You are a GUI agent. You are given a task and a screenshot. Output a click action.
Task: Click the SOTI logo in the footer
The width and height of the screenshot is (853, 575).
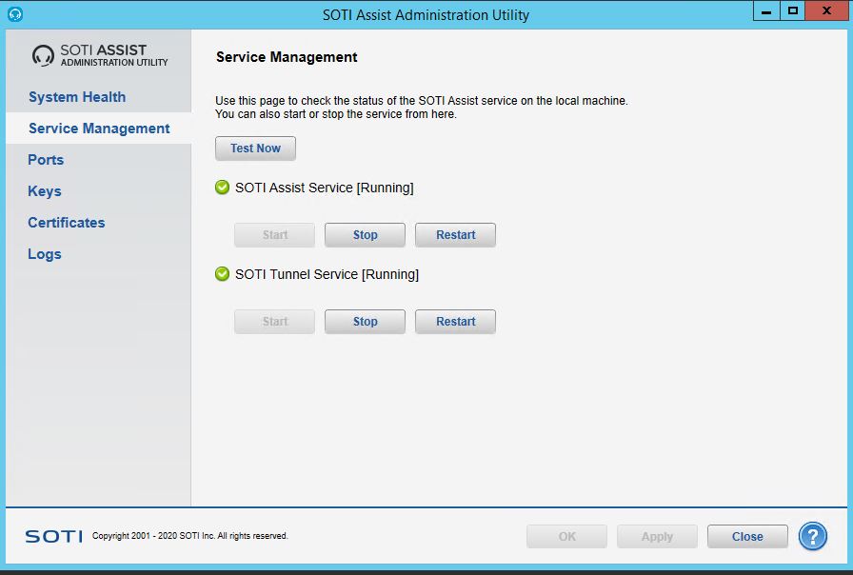tap(54, 536)
